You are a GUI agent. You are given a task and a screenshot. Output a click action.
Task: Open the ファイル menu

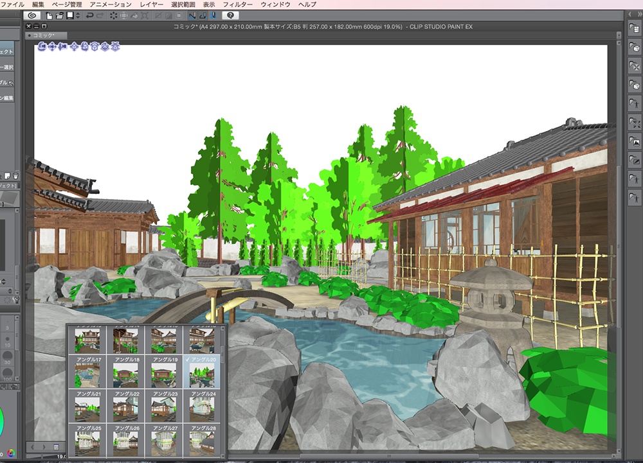coord(12,4)
